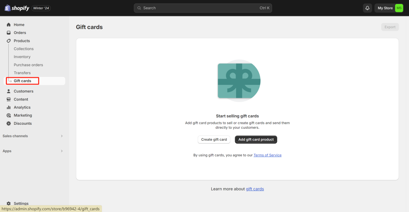409x212 pixels.
Task: Click the Settings gear icon
Action: pyautogui.click(x=9, y=203)
